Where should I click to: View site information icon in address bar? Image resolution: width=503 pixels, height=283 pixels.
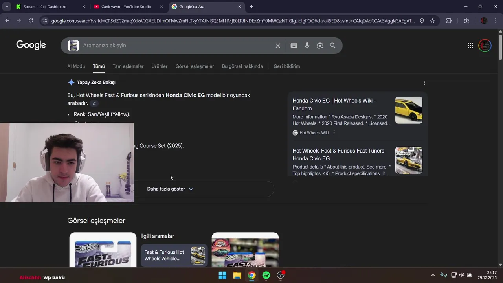45,21
